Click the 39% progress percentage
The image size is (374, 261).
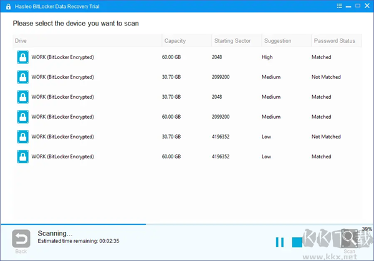367,229
